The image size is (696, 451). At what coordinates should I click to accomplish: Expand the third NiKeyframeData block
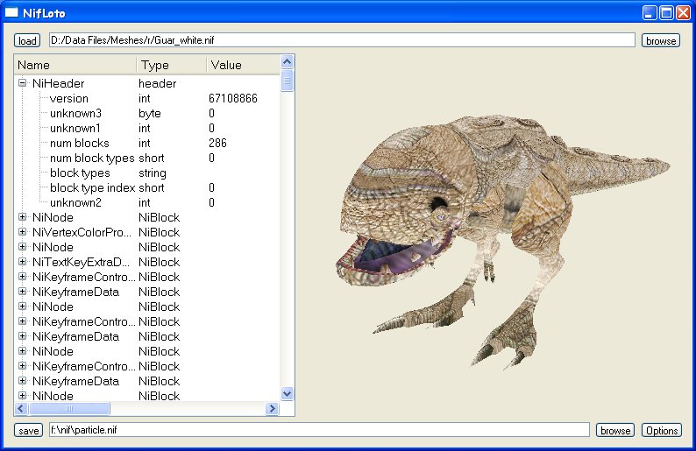(22, 380)
